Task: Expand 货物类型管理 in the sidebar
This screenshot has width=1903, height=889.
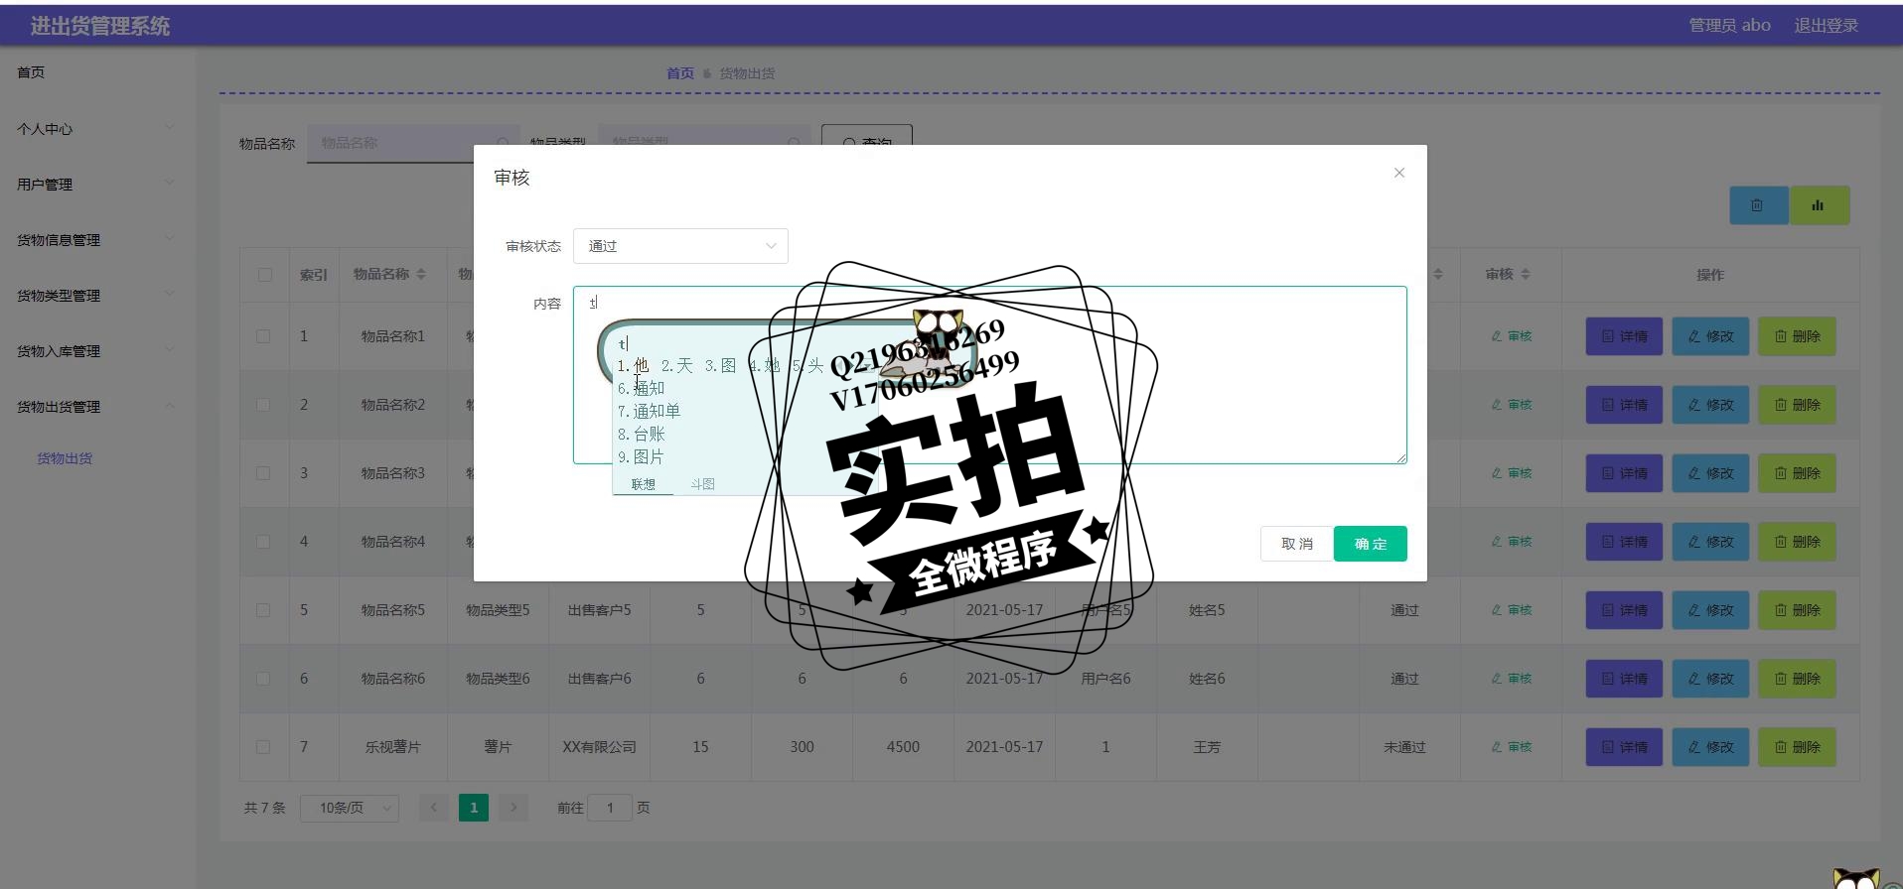Action: point(95,296)
